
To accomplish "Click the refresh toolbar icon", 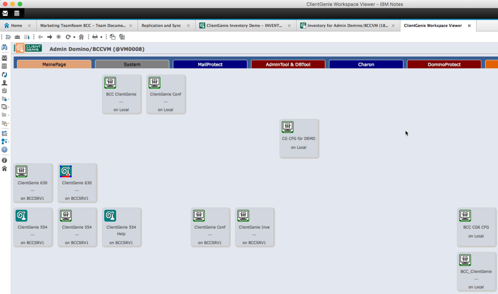I will [x=67, y=37].
